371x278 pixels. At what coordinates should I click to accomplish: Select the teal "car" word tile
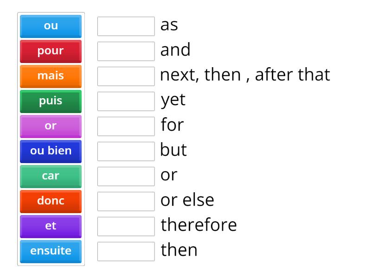point(50,176)
